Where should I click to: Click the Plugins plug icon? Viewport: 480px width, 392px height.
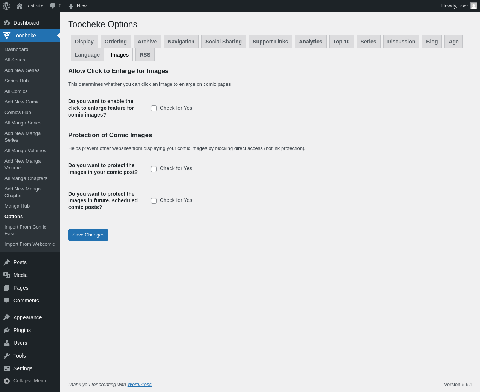[x=7, y=330]
